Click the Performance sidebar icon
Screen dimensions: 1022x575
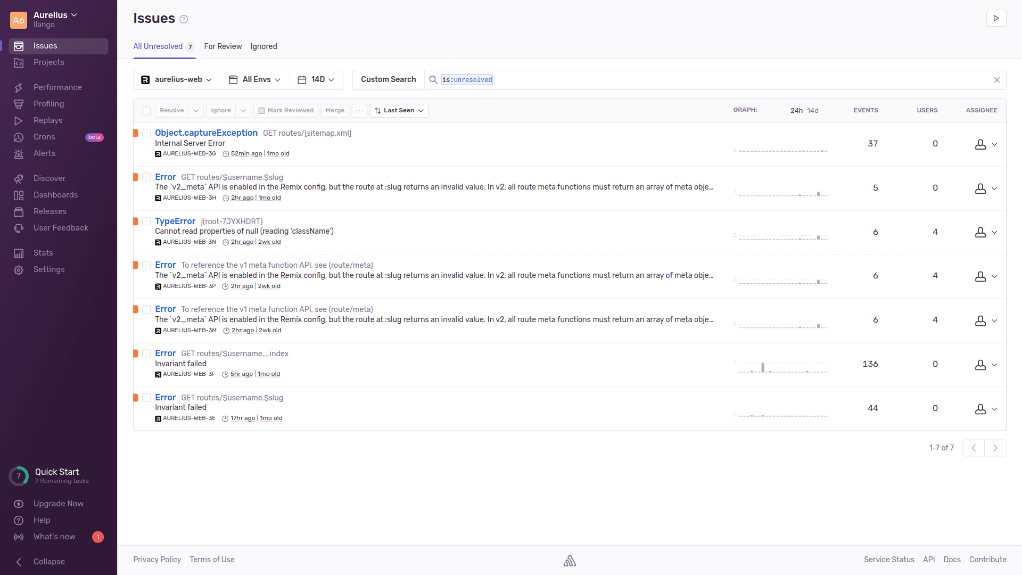pos(18,88)
